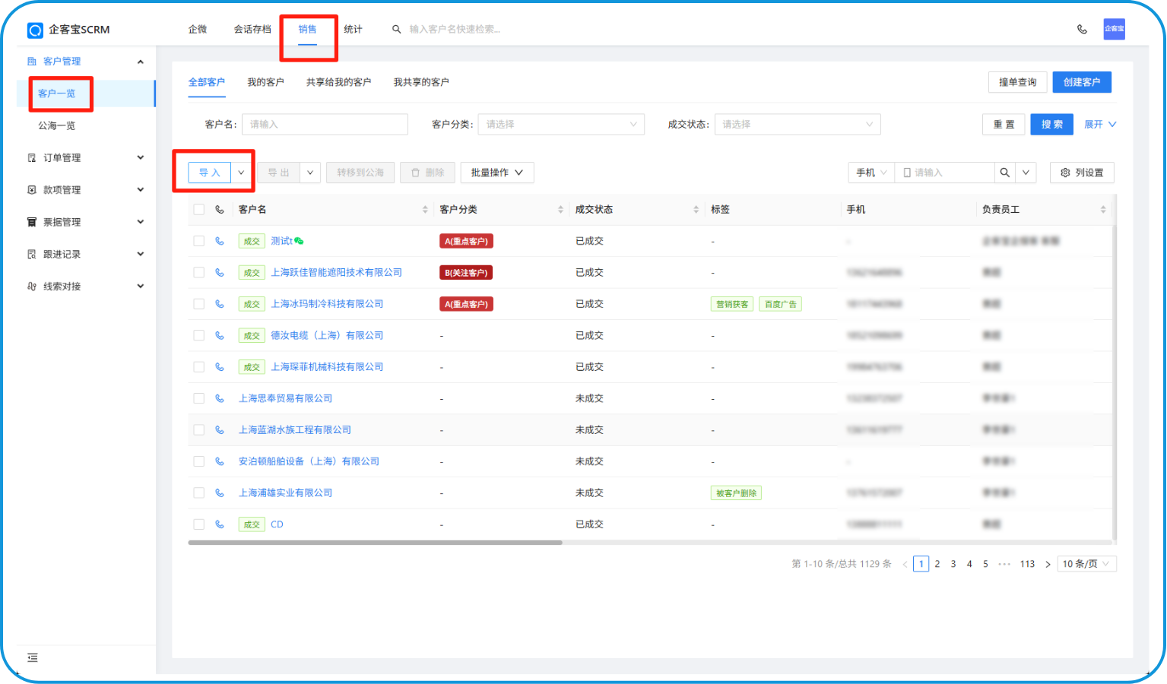Click the 企客宝 user avatar
Viewport: 1167px width, 684px height.
[1114, 29]
